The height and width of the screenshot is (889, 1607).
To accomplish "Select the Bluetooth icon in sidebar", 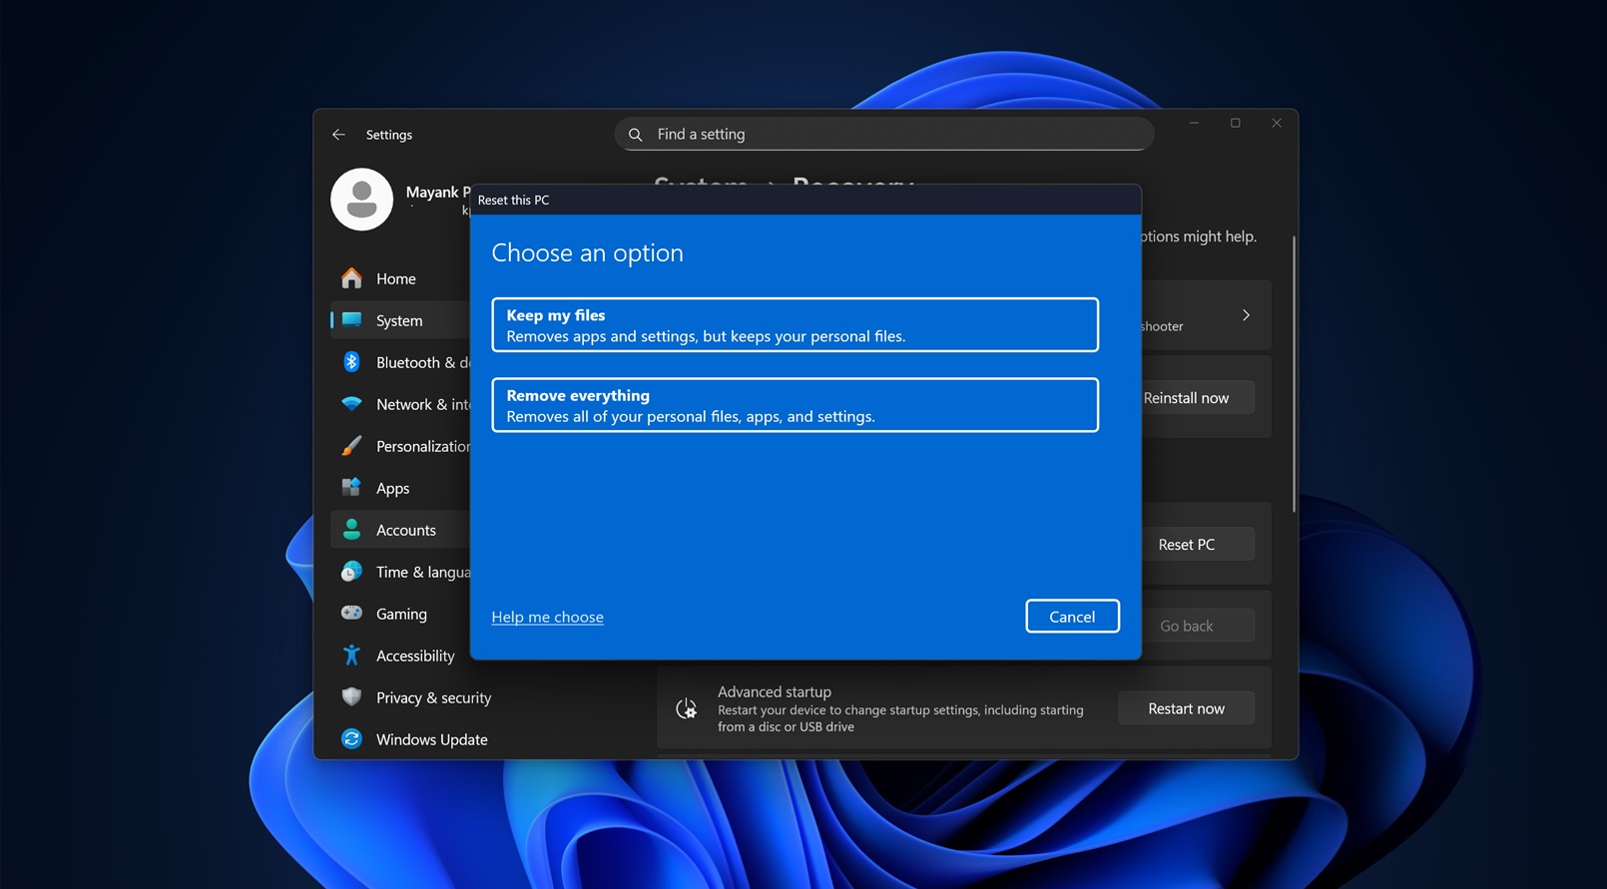I will click(x=351, y=362).
